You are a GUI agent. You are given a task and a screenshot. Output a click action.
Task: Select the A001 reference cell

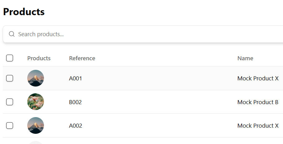76,78
